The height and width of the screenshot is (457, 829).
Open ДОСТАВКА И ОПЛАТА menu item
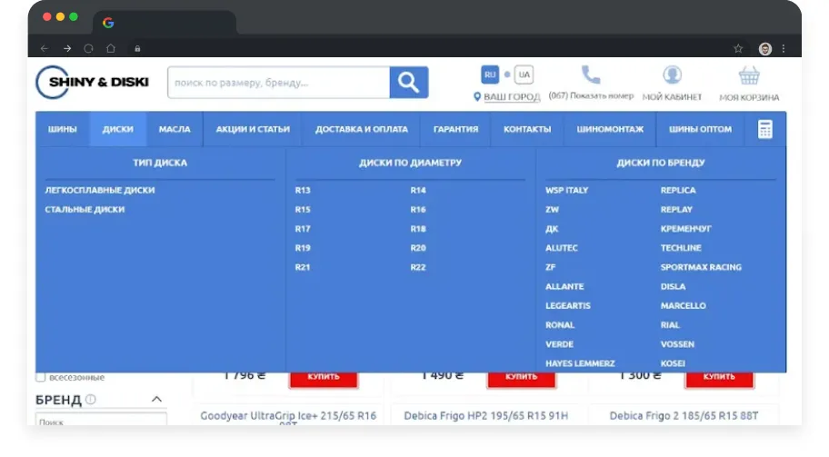(362, 129)
